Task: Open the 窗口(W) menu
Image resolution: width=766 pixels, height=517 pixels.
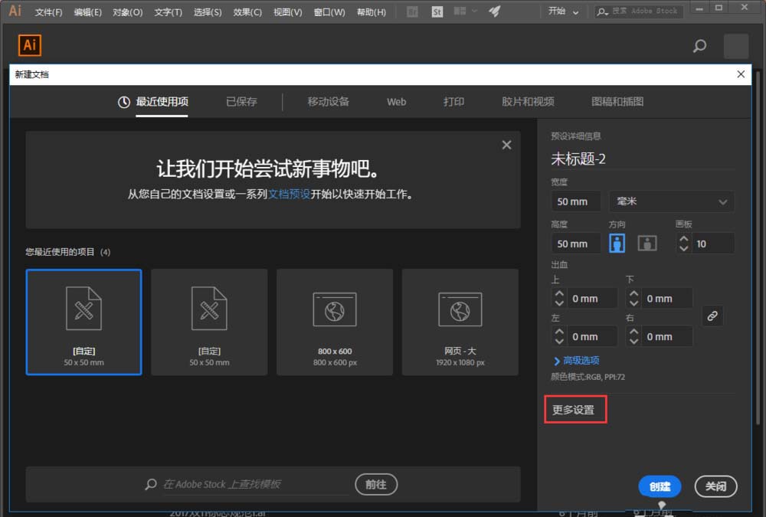Action: [329, 11]
